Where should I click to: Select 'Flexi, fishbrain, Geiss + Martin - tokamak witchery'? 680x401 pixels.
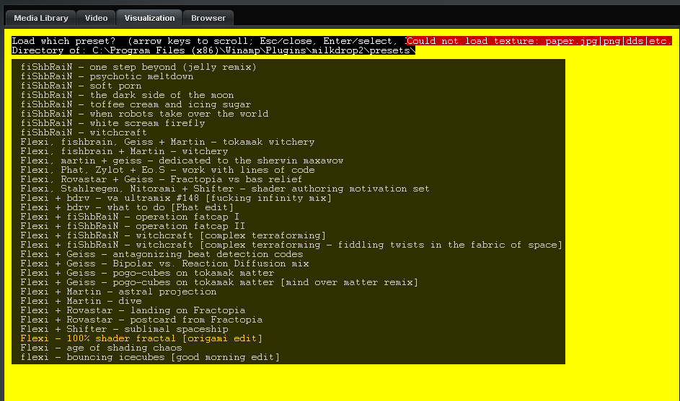(167, 142)
